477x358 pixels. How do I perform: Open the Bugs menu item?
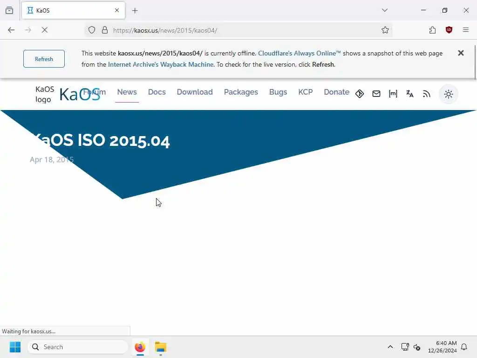pos(278,92)
